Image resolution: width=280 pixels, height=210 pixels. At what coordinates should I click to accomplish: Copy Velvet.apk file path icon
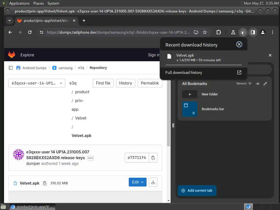(45, 183)
